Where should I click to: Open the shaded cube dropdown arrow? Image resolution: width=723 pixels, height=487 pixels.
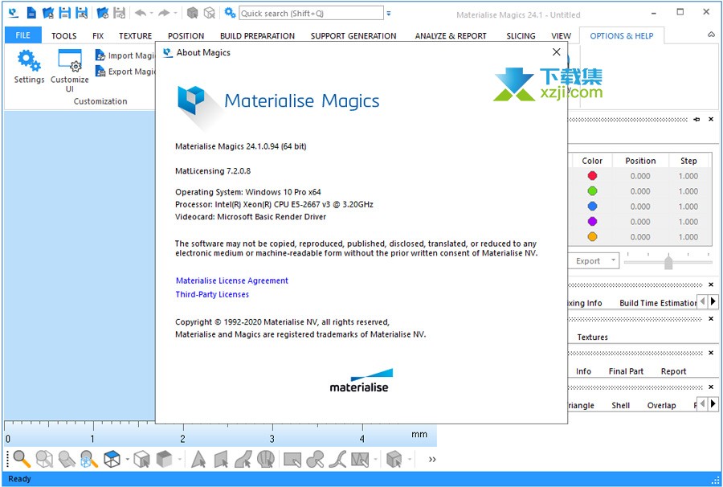pyautogui.click(x=178, y=459)
